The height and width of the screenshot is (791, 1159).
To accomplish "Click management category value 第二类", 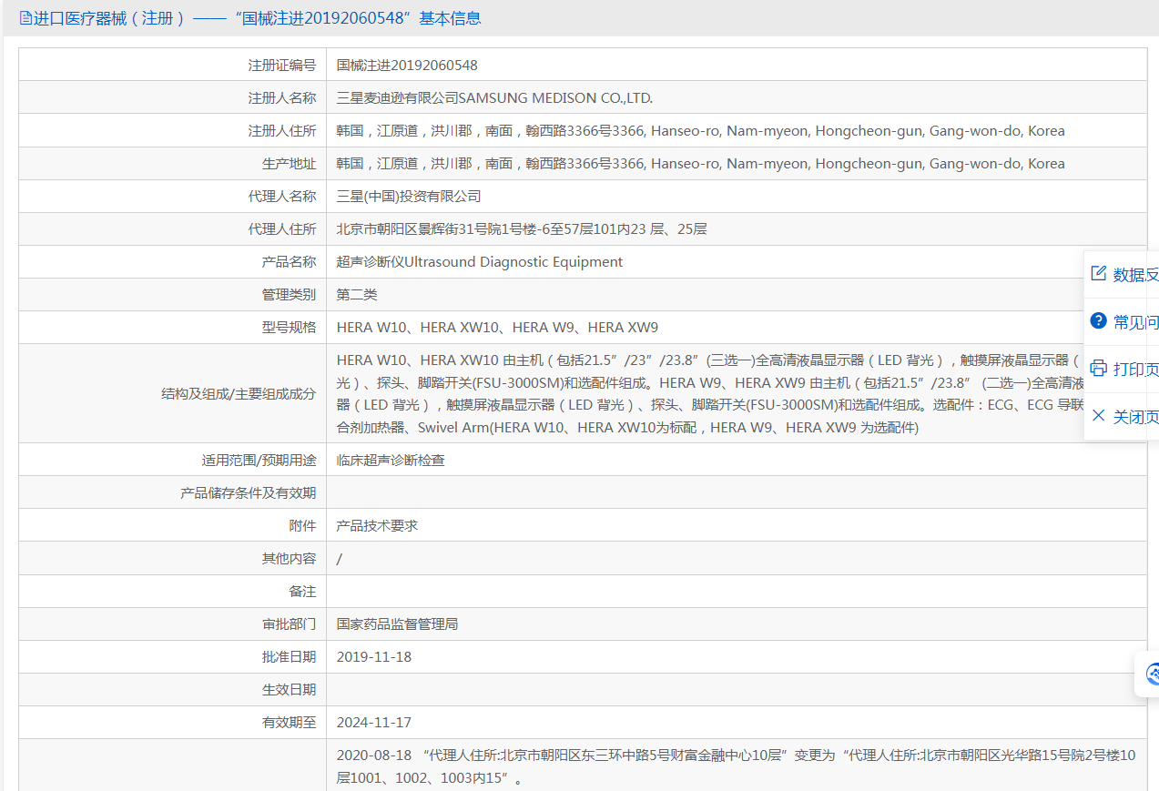I will 357,295.
